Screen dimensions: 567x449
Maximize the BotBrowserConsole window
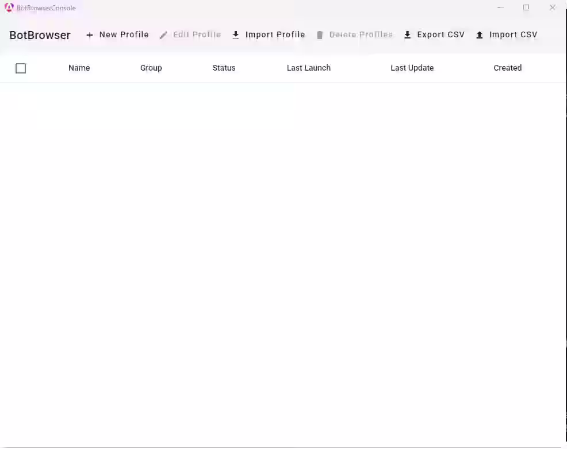(526, 7)
